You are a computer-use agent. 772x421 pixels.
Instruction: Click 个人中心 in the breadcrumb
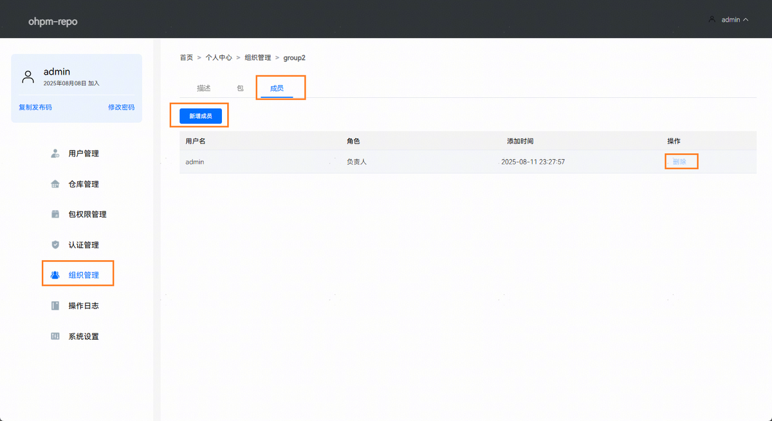(x=219, y=58)
